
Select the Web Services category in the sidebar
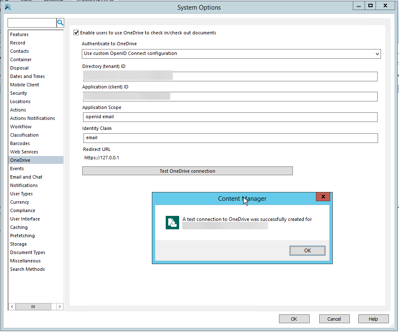pos(24,152)
